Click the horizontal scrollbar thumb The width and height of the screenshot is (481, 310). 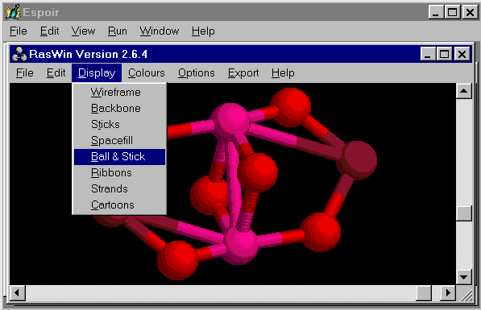[424, 293]
